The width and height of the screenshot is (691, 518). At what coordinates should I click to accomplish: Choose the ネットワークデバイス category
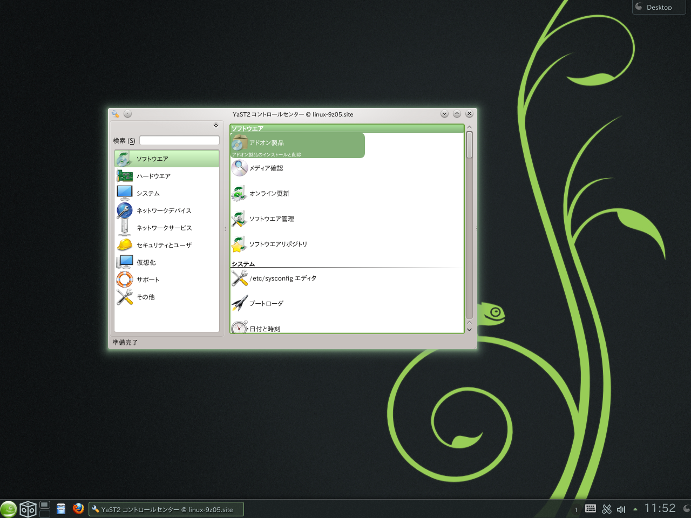pos(167,210)
